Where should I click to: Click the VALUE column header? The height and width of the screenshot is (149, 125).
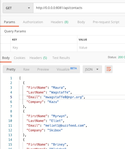pos(83,40)
